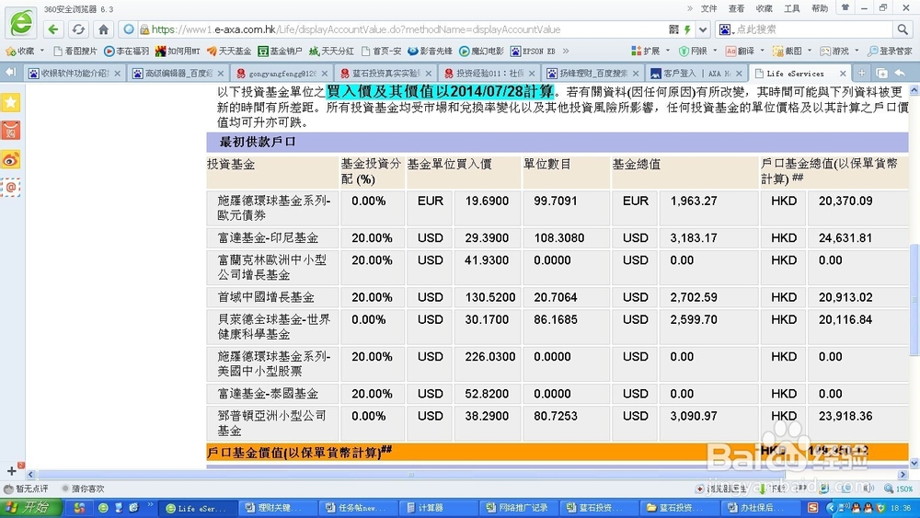Close the Life eServices tab
The width and height of the screenshot is (920, 518).
point(843,74)
